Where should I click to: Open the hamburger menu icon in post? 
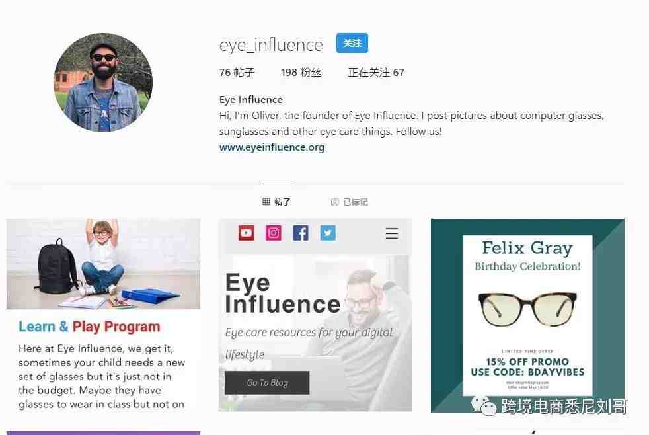[x=391, y=233]
